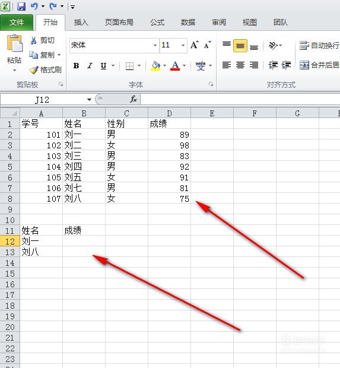Open the 剪贴板 dialog launcher

(61, 84)
